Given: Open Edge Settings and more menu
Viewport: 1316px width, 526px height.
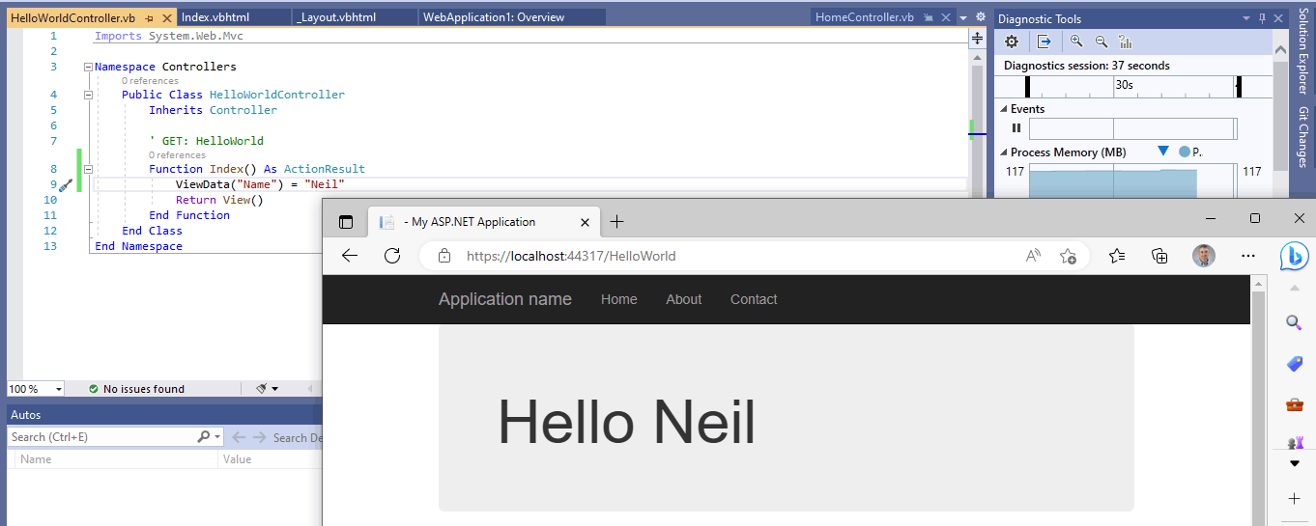Looking at the screenshot, I should pyautogui.click(x=1248, y=256).
